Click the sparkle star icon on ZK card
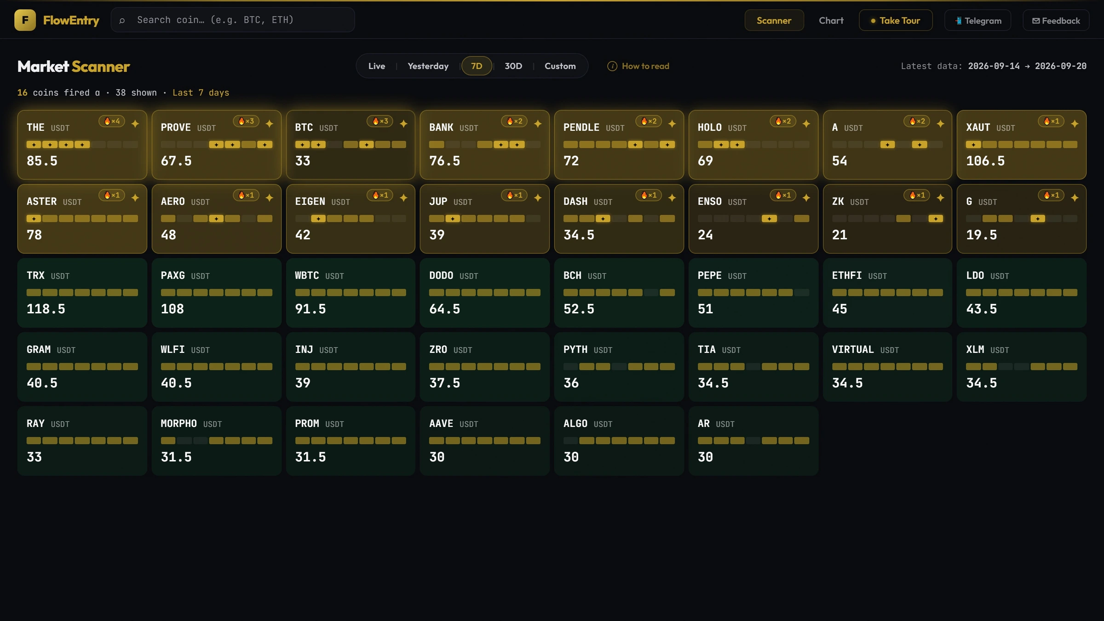1104x621 pixels. 940,198
